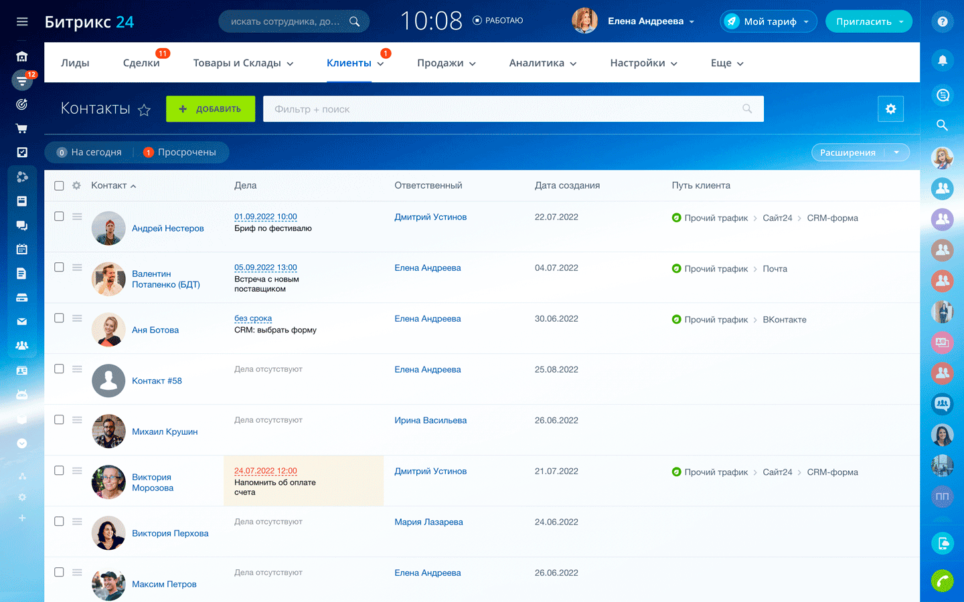Tick the checkbox for the Аня Ботова row
The height and width of the screenshot is (602, 964).
[x=59, y=318]
